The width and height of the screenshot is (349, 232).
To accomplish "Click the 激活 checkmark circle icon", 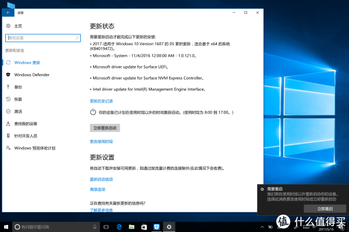I will click(9, 111).
